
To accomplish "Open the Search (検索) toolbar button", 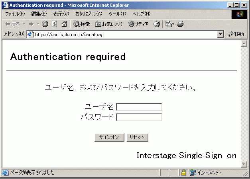I will 81,24.
